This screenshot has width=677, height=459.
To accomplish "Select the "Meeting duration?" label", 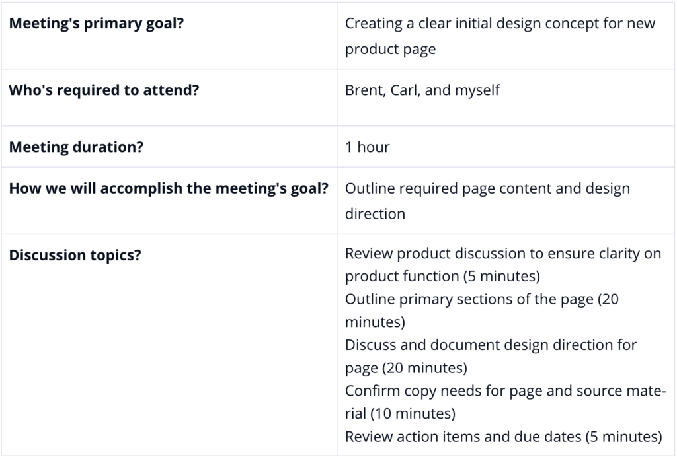I will click(76, 147).
